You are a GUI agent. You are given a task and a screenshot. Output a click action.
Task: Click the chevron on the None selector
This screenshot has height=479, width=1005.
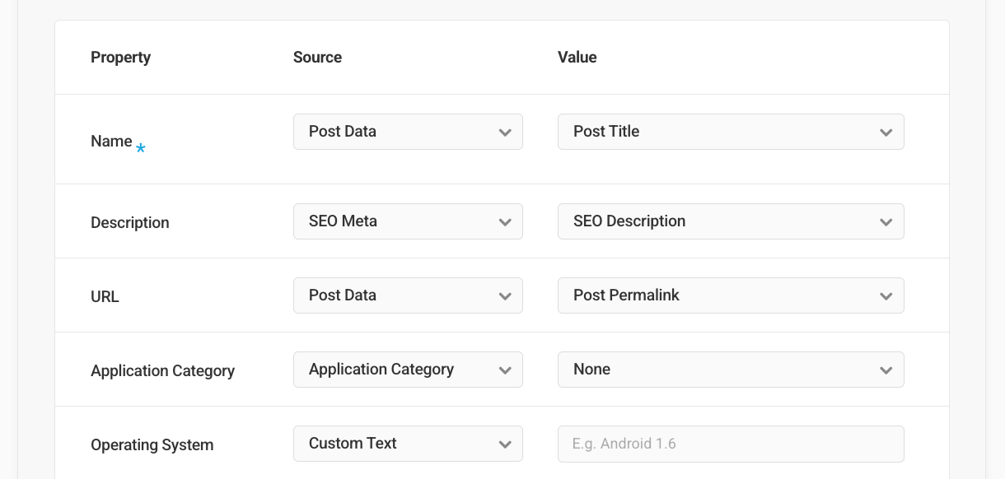pos(886,370)
